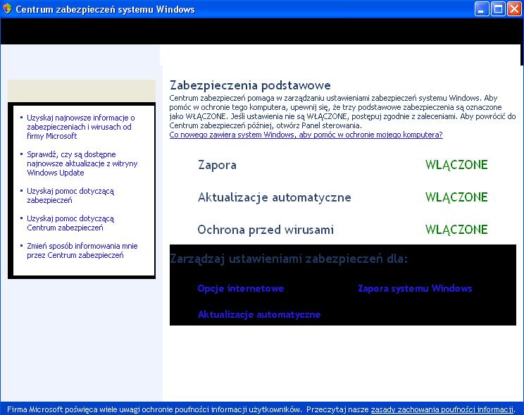Click WŁĄCZONE status for Aktualizacje automatyczne

pos(456,197)
